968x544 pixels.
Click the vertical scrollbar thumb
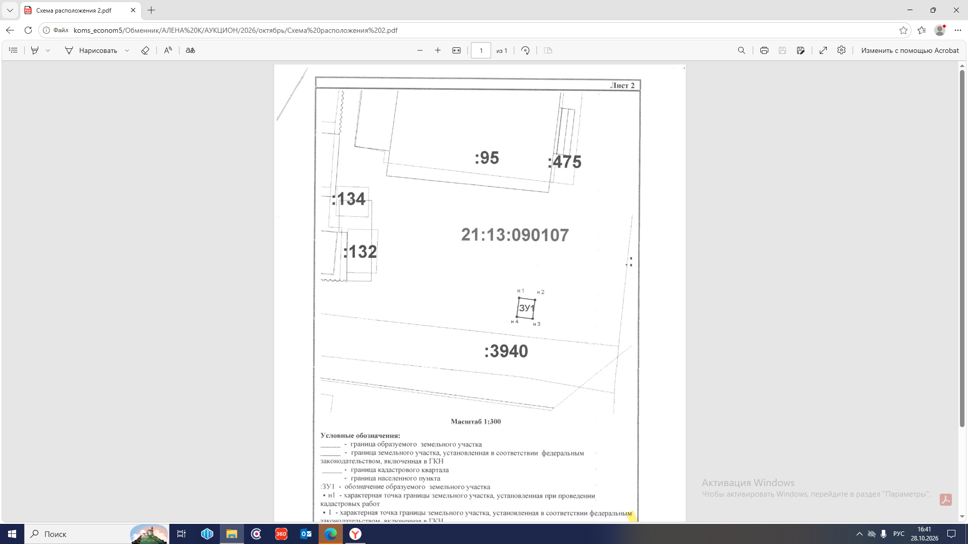click(962, 248)
